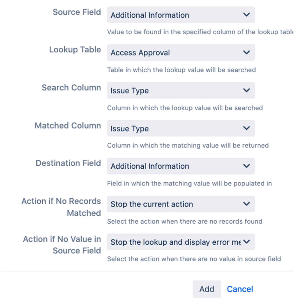Image resolution: width=294 pixels, height=303 pixels.
Task: Expand the Matched Column dropdown showing Issue Type
Action: (174, 128)
